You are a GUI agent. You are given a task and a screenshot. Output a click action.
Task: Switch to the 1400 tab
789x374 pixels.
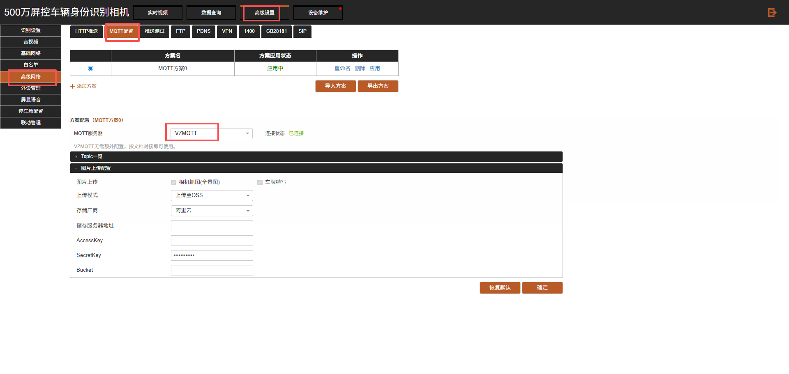point(249,31)
